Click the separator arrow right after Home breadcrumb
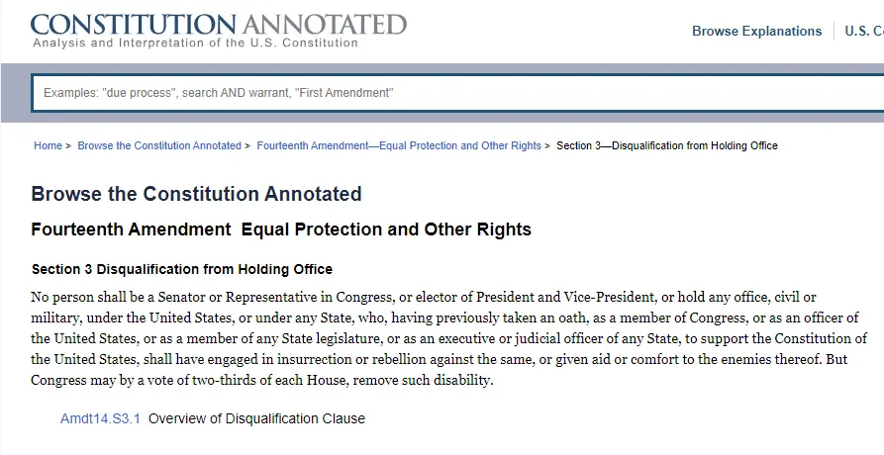Viewport: 884px width, 455px height. 68,145
